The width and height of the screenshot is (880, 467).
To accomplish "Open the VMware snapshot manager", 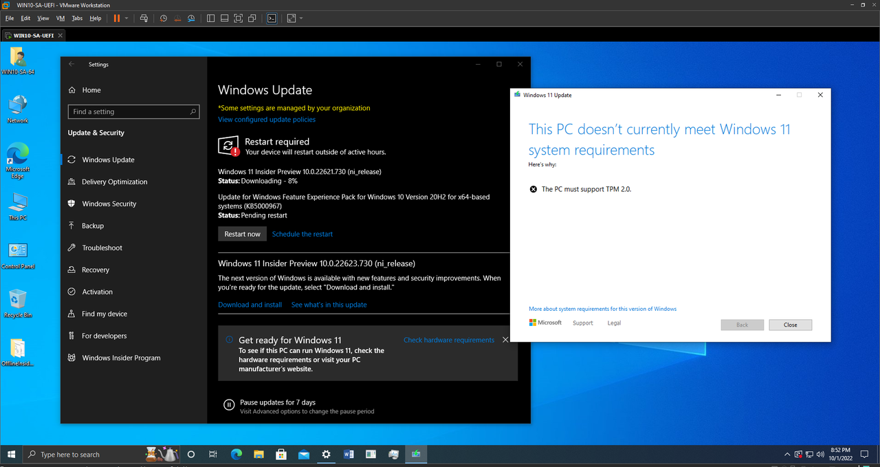I will pos(191,19).
